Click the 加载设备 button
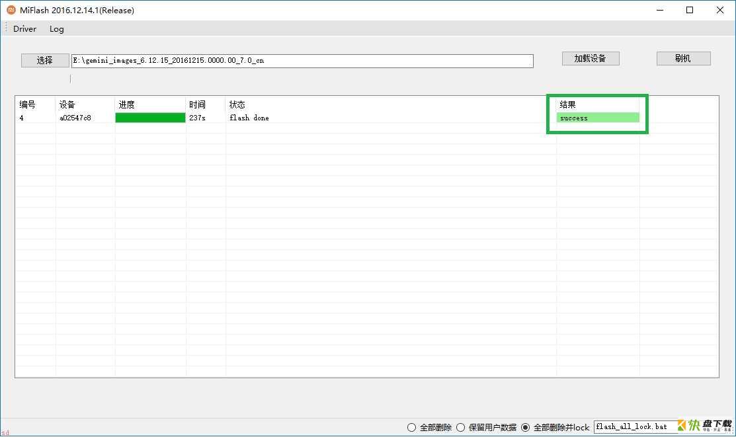The width and height of the screenshot is (736, 437). 591,58
